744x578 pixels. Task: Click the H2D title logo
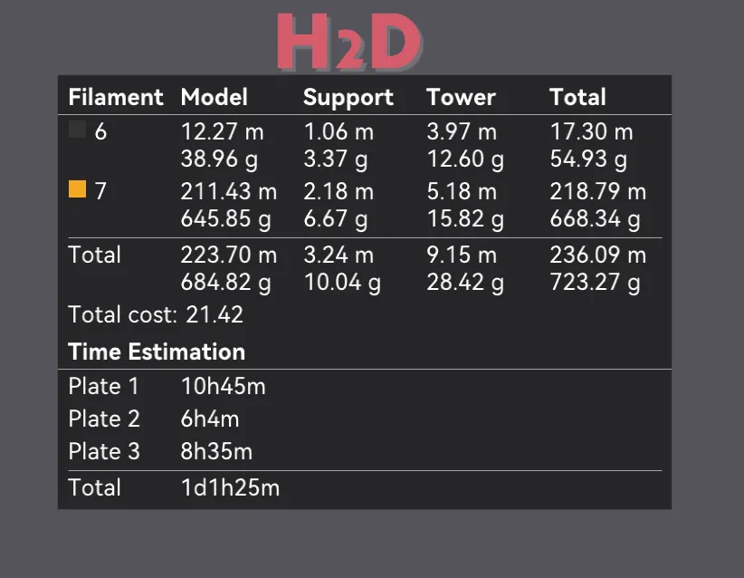click(x=349, y=42)
